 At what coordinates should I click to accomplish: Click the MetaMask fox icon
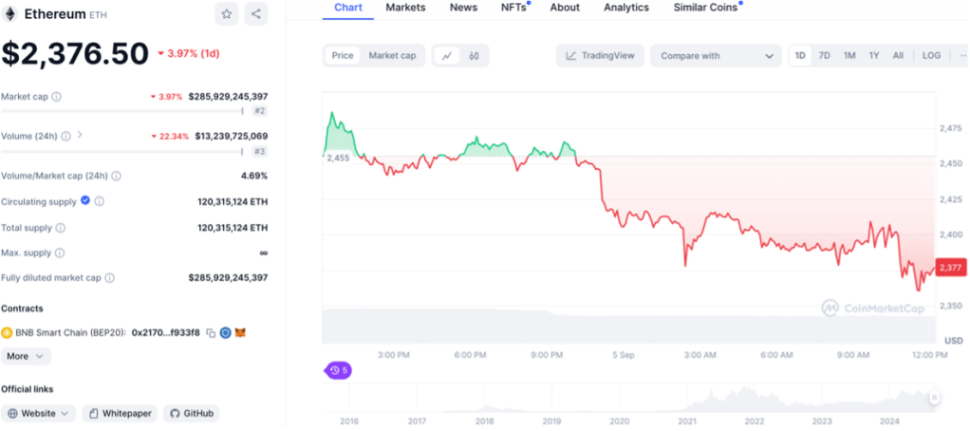(x=240, y=332)
